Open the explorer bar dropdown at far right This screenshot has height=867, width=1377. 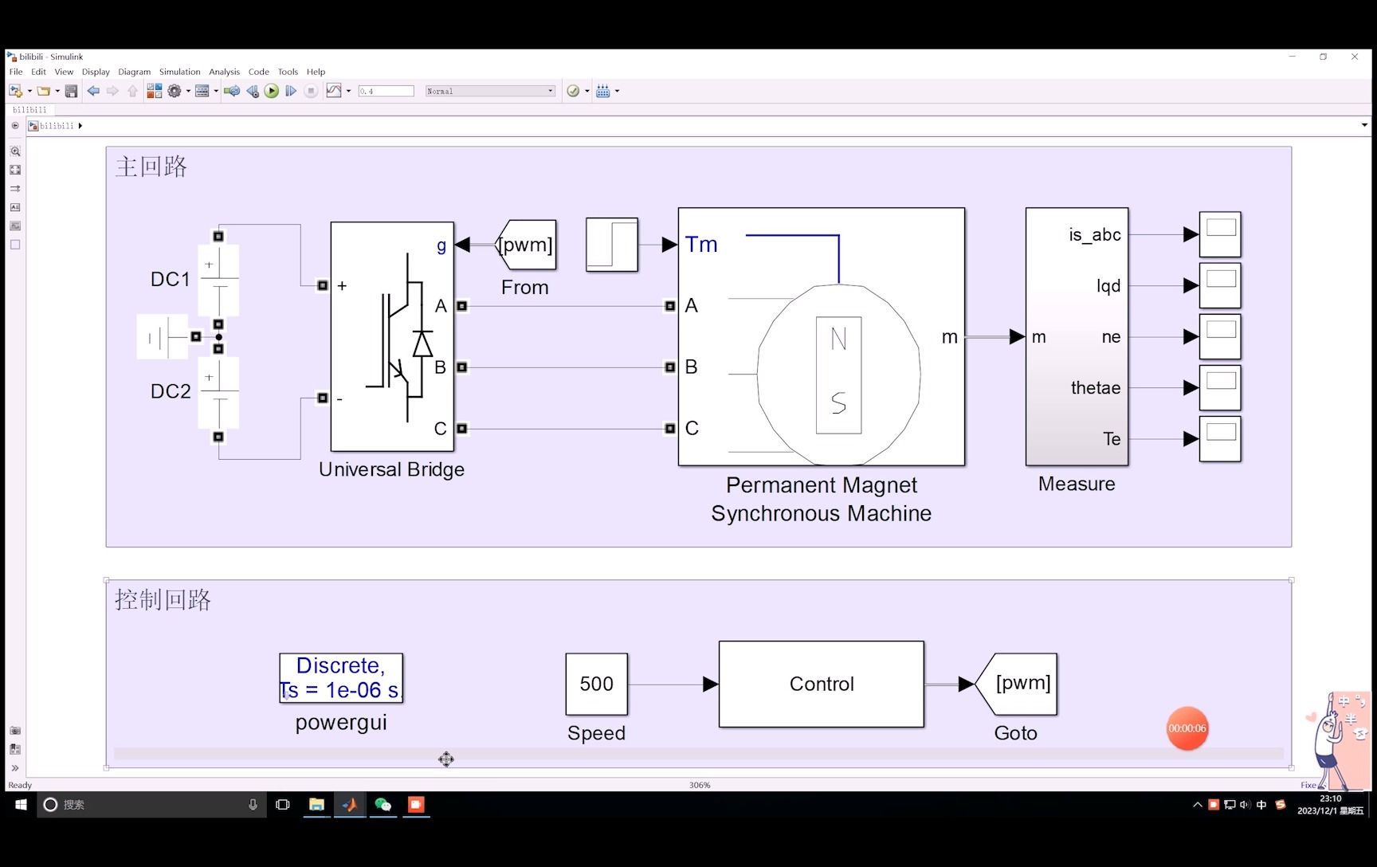[1364, 125]
